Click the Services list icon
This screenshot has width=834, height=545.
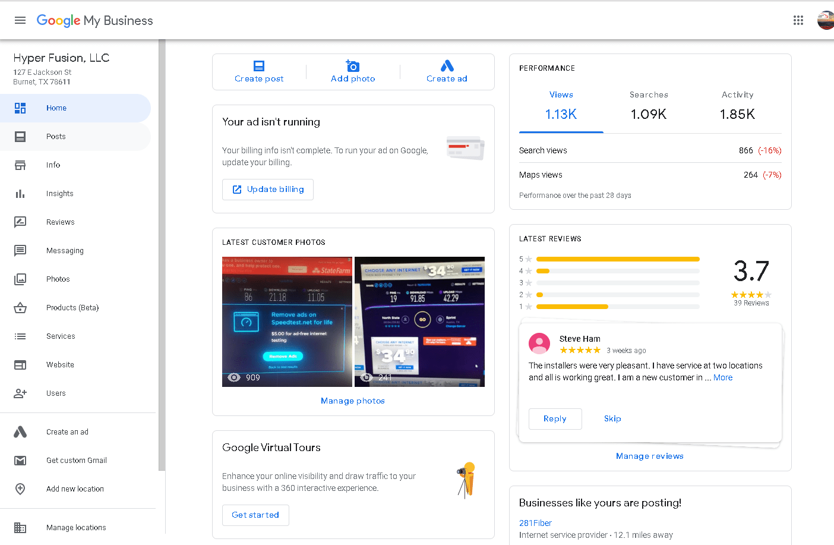pyautogui.click(x=20, y=336)
